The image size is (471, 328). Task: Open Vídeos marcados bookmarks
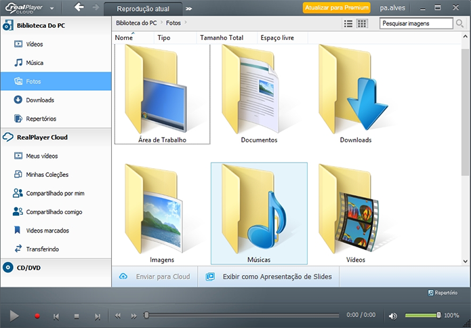56,230
